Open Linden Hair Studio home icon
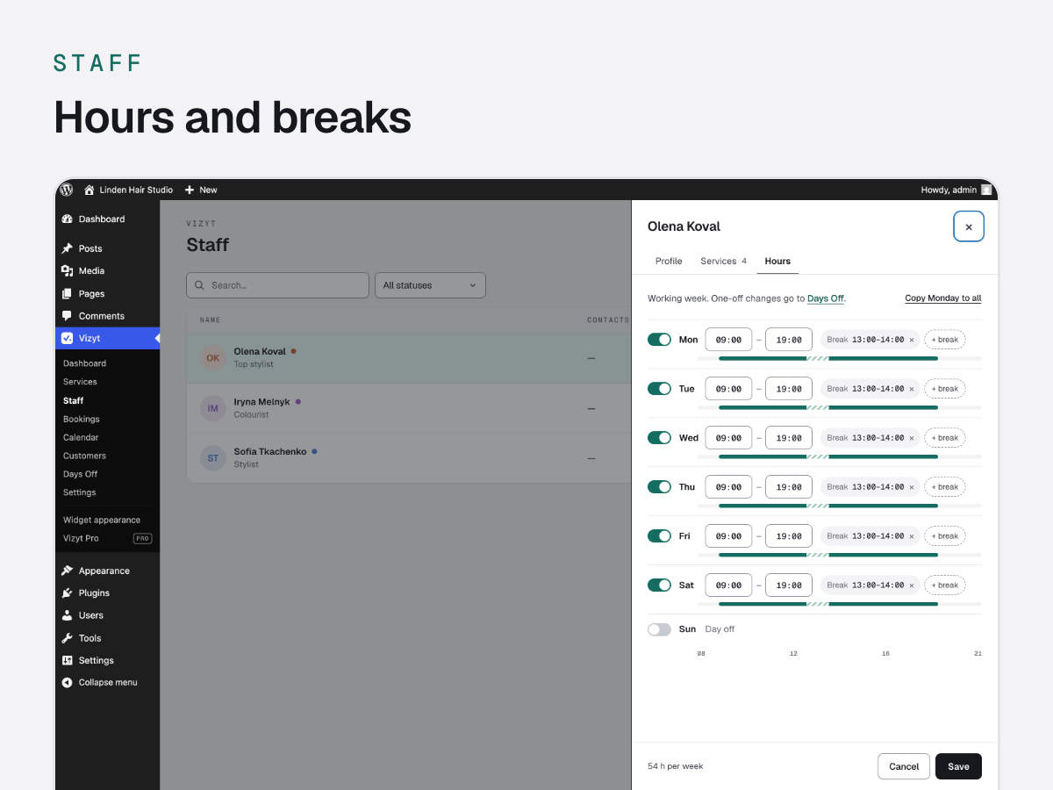 [89, 190]
